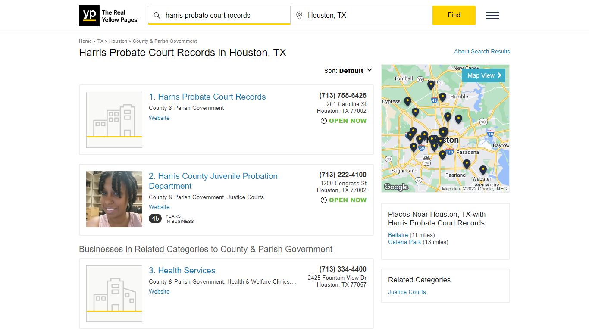The height and width of the screenshot is (331, 589).
Task: Click the search term input field
Action: 219,15
